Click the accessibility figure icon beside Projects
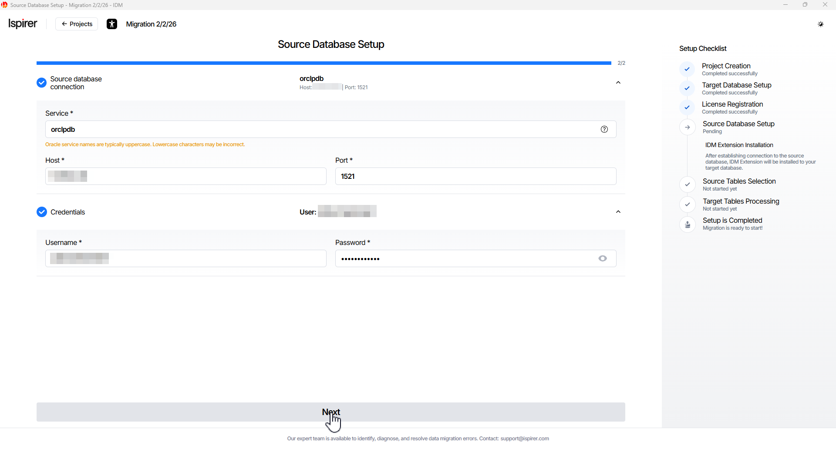The width and height of the screenshot is (836, 449). pos(112,24)
